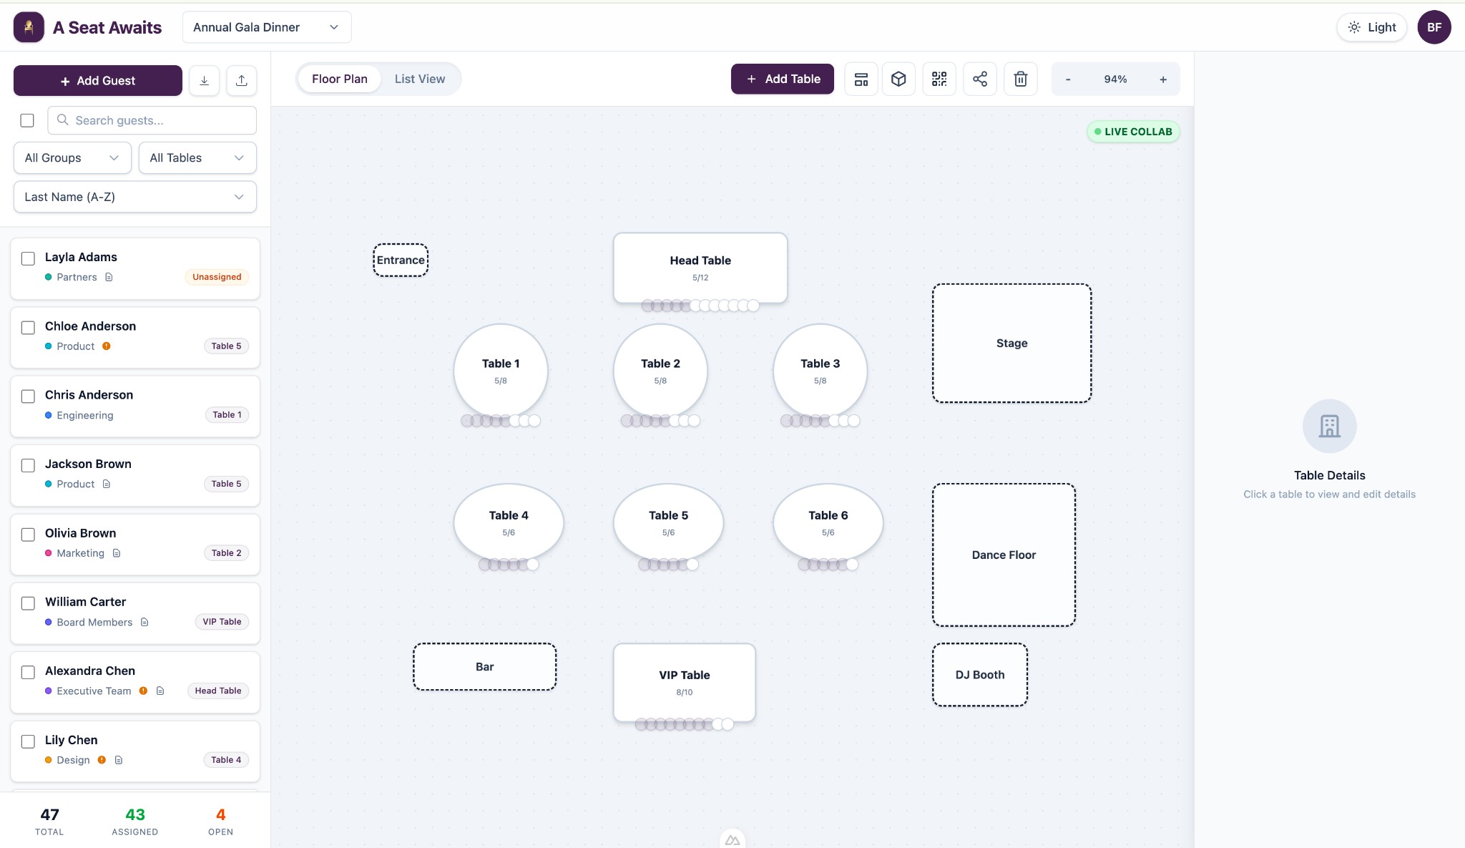Click the QR code icon
This screenshot has height=848, width=1465.
(x=939, y=79)
